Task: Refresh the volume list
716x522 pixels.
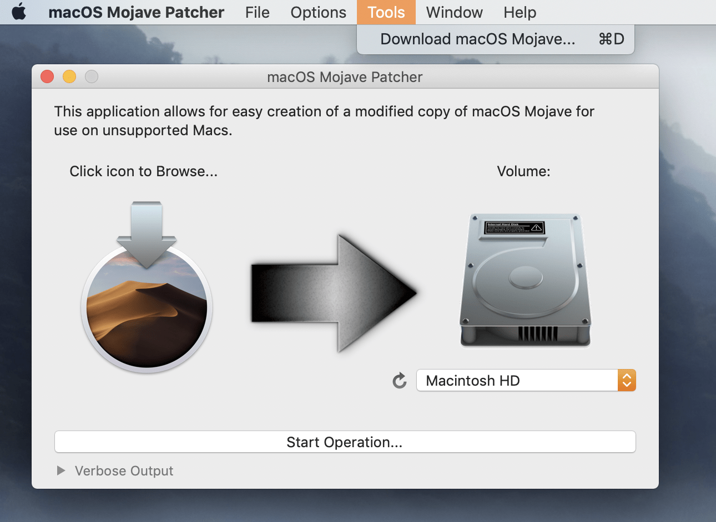Action: pos(400,381)
